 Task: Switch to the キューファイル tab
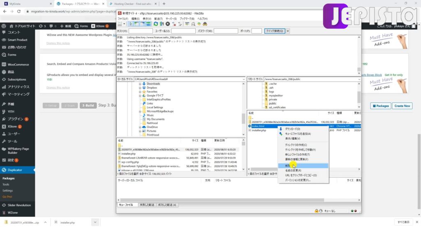point(126,205)
